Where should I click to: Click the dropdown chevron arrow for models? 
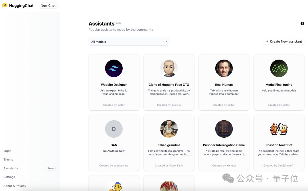tap(167, 42)
